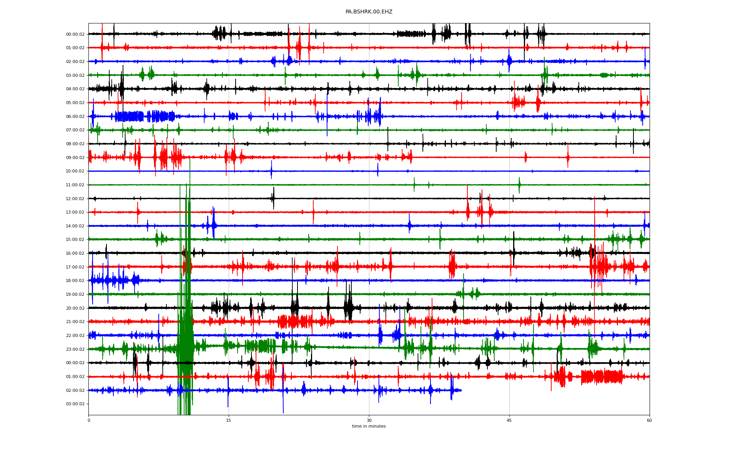This screenshot has height=461, width=738.
Task: Select the 04:00:02 trace time label
Action: pos(75,89)
